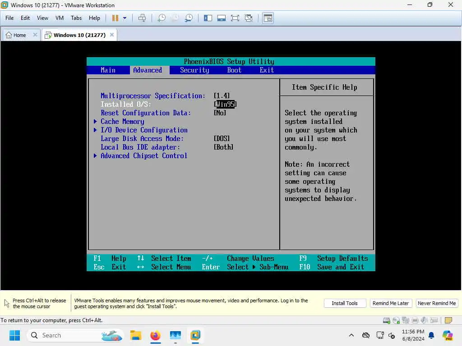Click Multiprocessor Specification setting
Image resolution: width=462 pixels, height=346 pixels.
[x=153, y=96]
